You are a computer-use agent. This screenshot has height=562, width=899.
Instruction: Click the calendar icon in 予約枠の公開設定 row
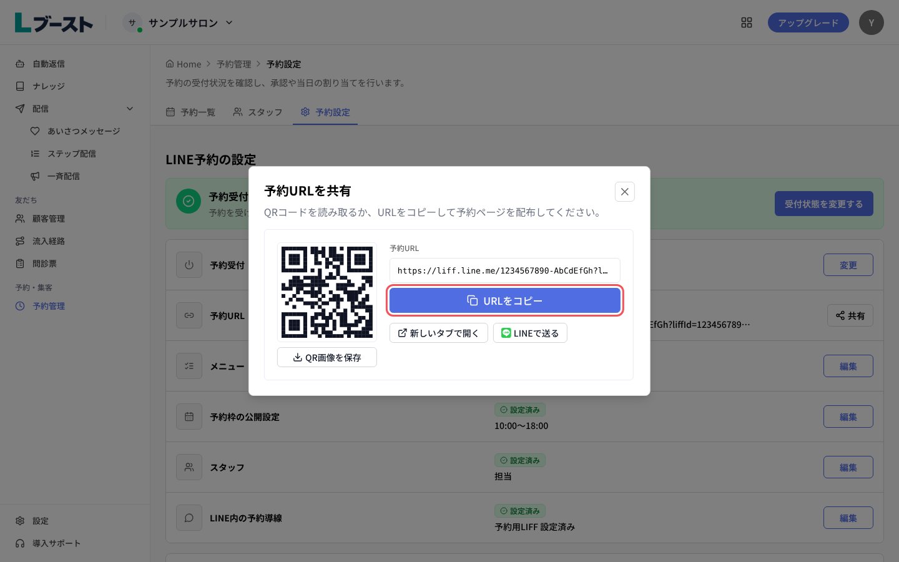(x=189, y=417)
